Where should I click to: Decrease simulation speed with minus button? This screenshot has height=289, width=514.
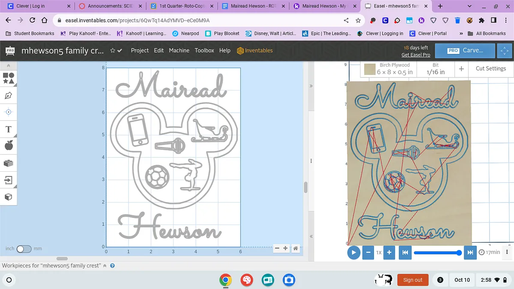(x=368, y=252)
